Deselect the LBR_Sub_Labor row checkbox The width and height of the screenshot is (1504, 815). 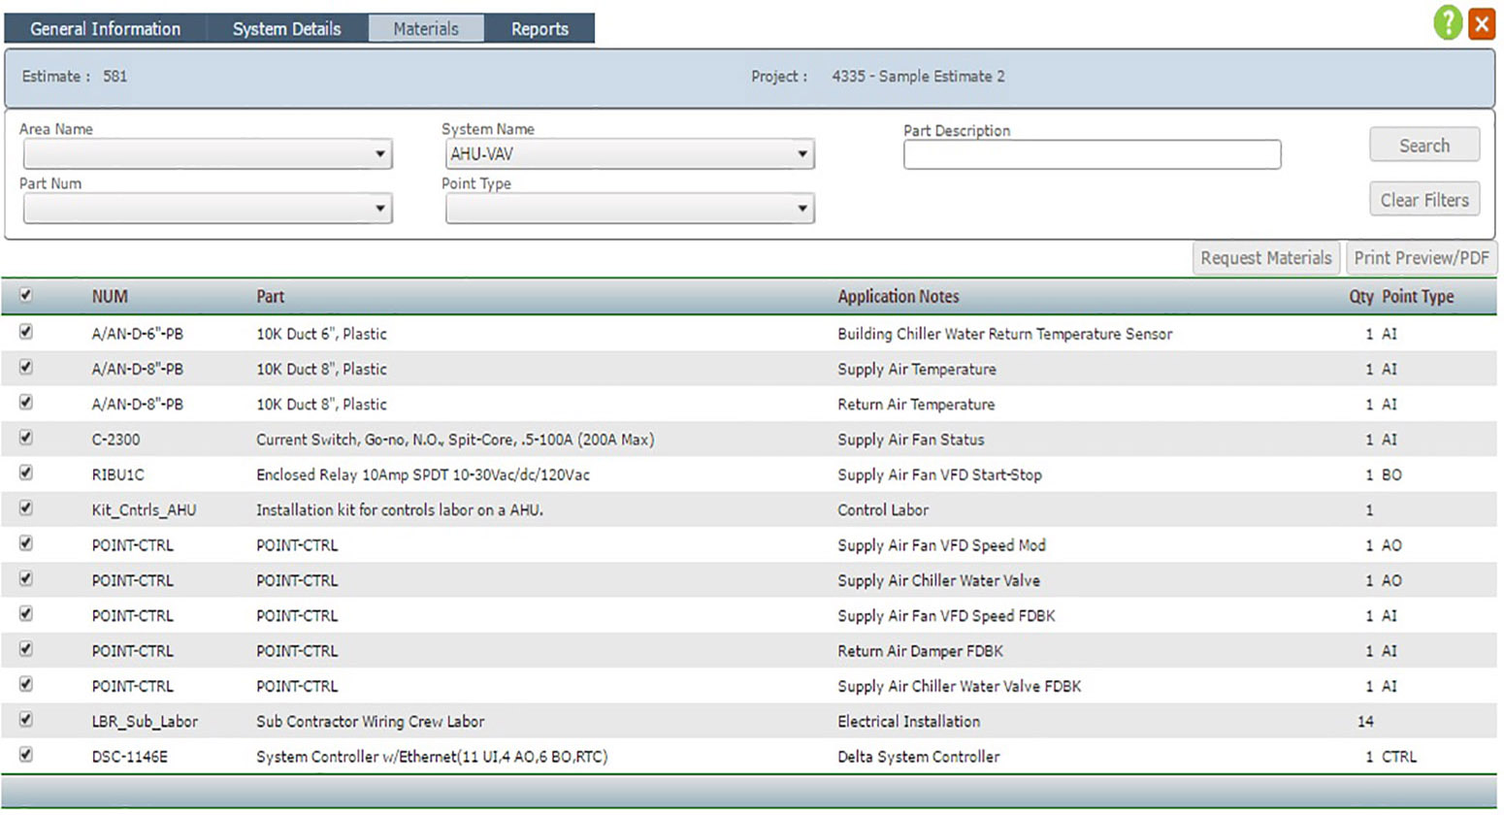[x=26, y=719]
